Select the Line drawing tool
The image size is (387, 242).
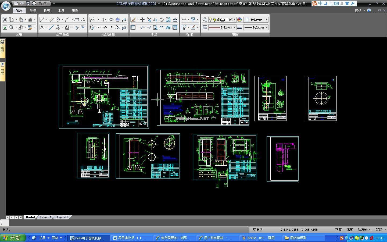coord(42,20)
